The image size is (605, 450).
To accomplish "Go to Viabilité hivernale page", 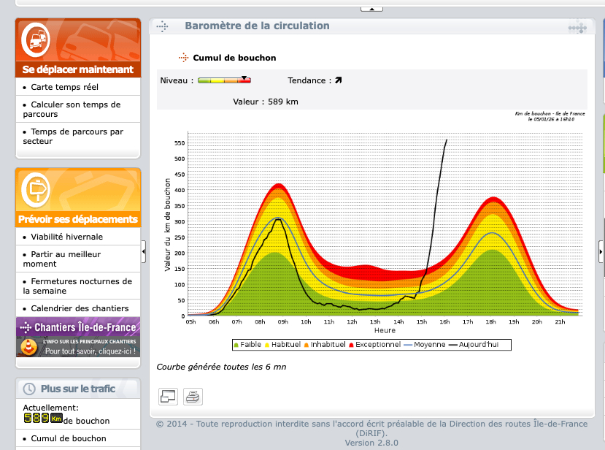I will [66, 237].
